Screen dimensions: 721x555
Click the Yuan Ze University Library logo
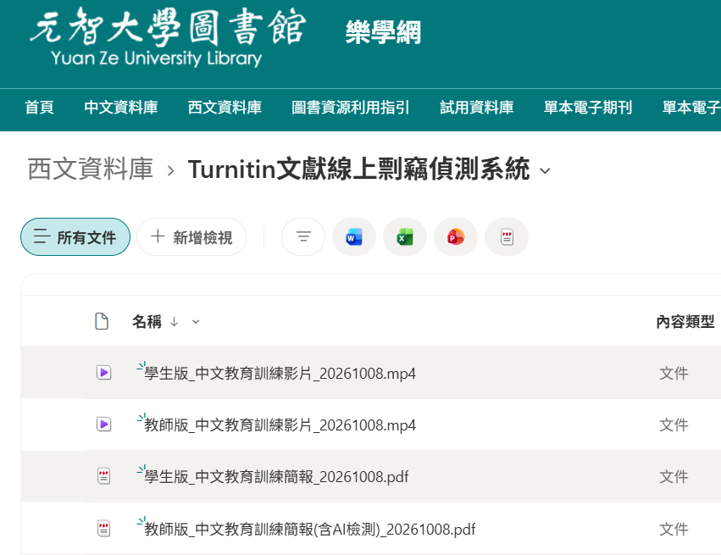tap(169, 37)
